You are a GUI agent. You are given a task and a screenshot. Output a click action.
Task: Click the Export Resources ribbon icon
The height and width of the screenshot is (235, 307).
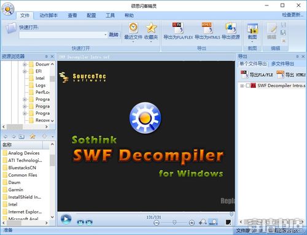tap(231, 28)
